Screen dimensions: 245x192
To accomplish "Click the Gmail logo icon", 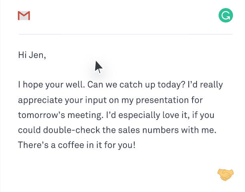I will 24,16.
